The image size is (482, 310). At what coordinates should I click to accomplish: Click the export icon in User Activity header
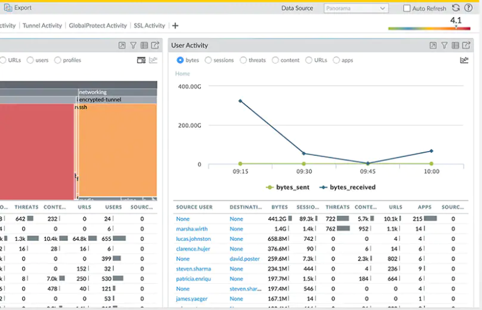tap(466, 45)
